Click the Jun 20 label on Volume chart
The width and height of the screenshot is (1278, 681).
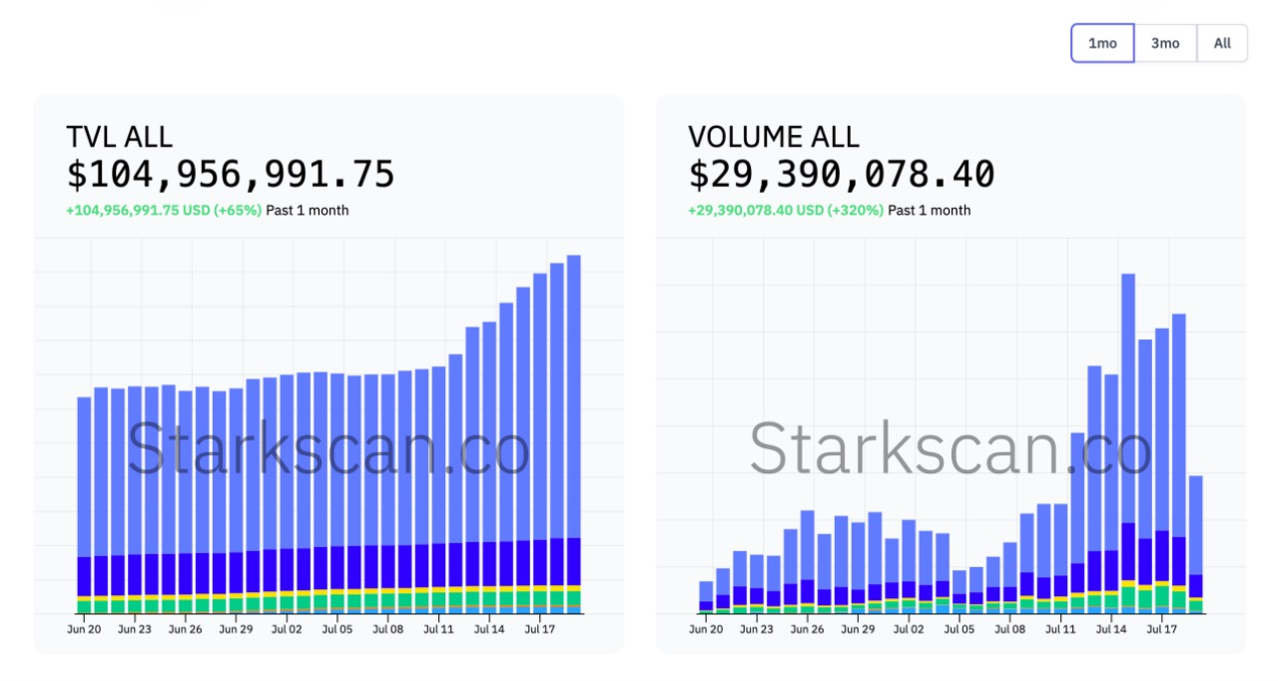pyautogui.click(x=706, y=630)
